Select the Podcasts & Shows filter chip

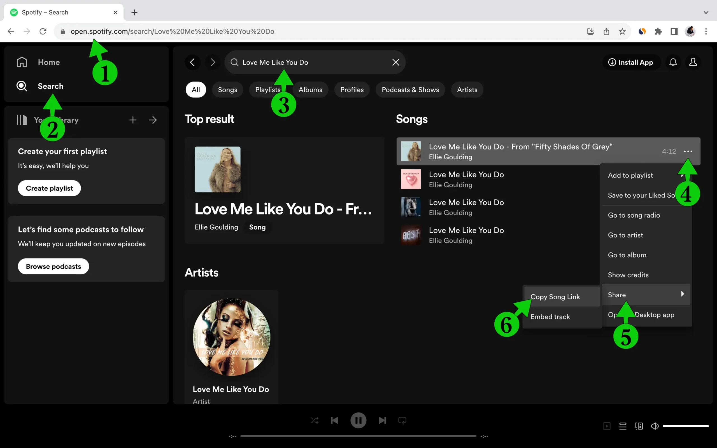pos(410,90)
